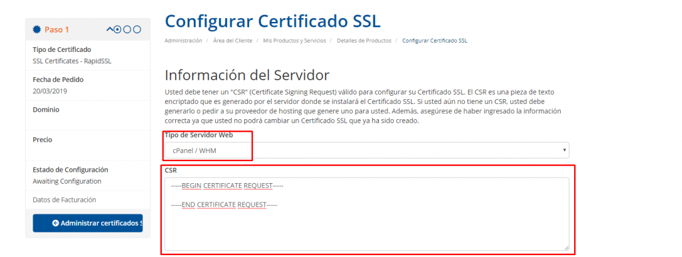Click the Fecha de Pedido label
682x257 pixels.
point(59,80)
